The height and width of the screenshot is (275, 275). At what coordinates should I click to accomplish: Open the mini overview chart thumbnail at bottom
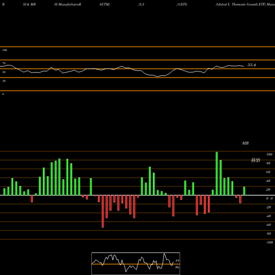(136, 263)
